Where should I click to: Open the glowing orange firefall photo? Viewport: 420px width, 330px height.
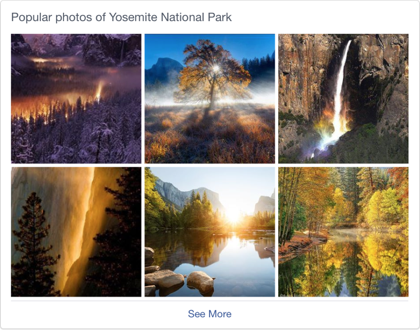pyautogui.click(x=76, y=232)
